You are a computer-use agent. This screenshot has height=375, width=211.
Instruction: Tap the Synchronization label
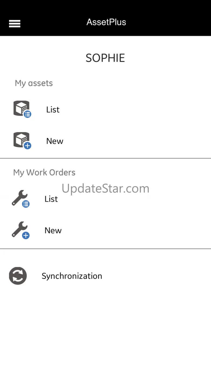pyautogui.click(x=72, y=276)
